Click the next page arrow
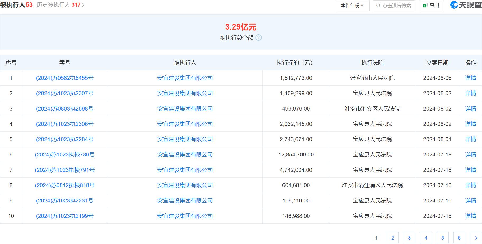The image size is (482, 244). (x=476, y=238)
